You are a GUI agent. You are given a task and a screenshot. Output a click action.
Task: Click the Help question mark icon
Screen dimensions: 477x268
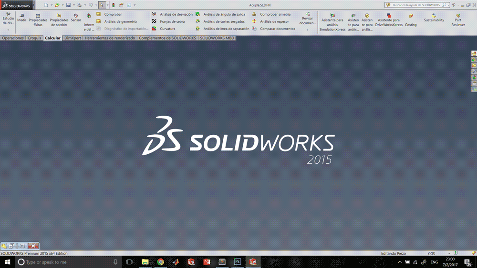tap(454, 5)
